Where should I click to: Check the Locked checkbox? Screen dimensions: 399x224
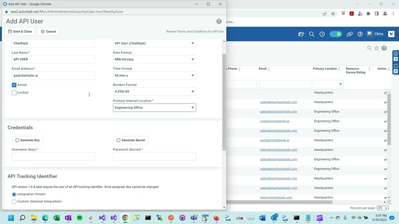(14, 93)
